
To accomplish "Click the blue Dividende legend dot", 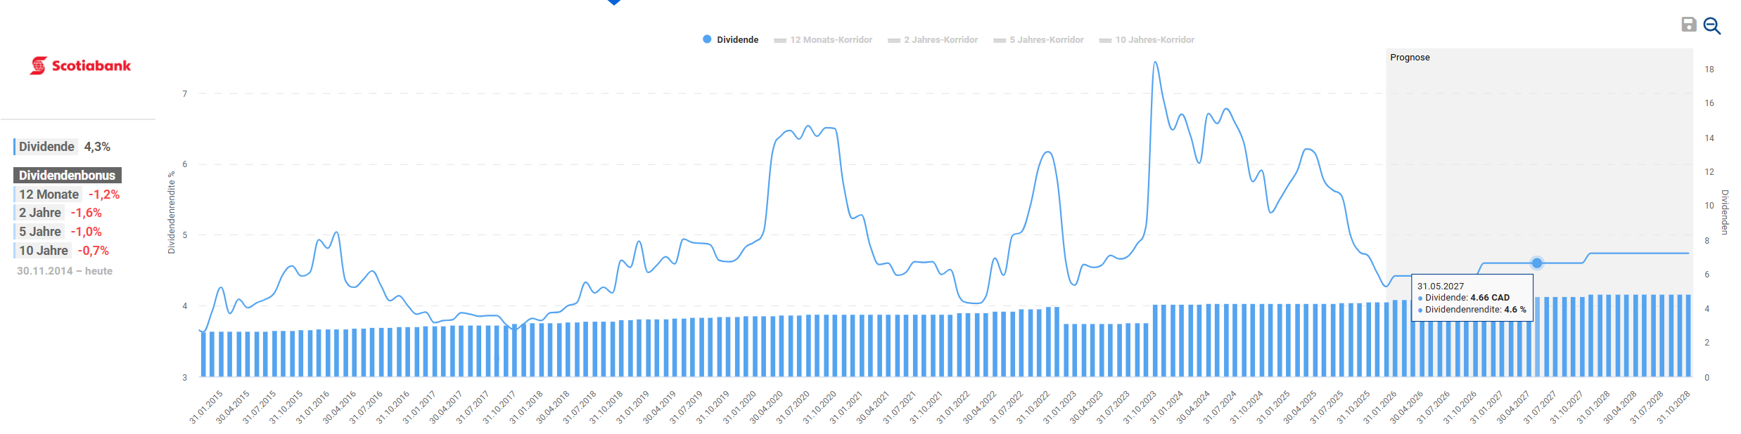I will (707, 39).
